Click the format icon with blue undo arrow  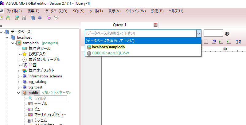tap(213, 41)
